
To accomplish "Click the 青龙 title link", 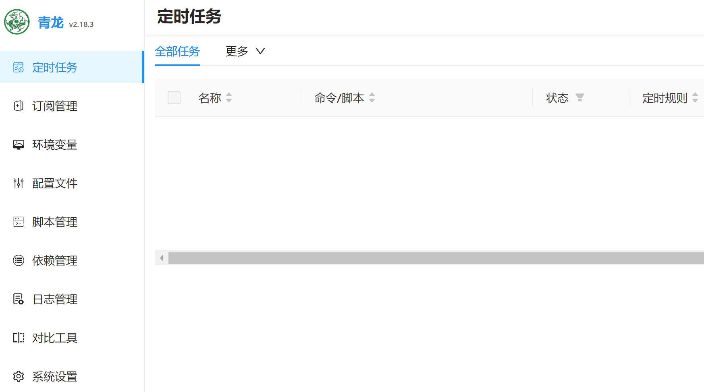I will 51,23.
